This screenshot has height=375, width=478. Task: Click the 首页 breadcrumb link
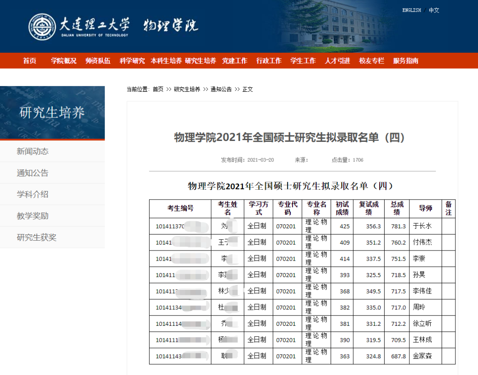(158, 89)
